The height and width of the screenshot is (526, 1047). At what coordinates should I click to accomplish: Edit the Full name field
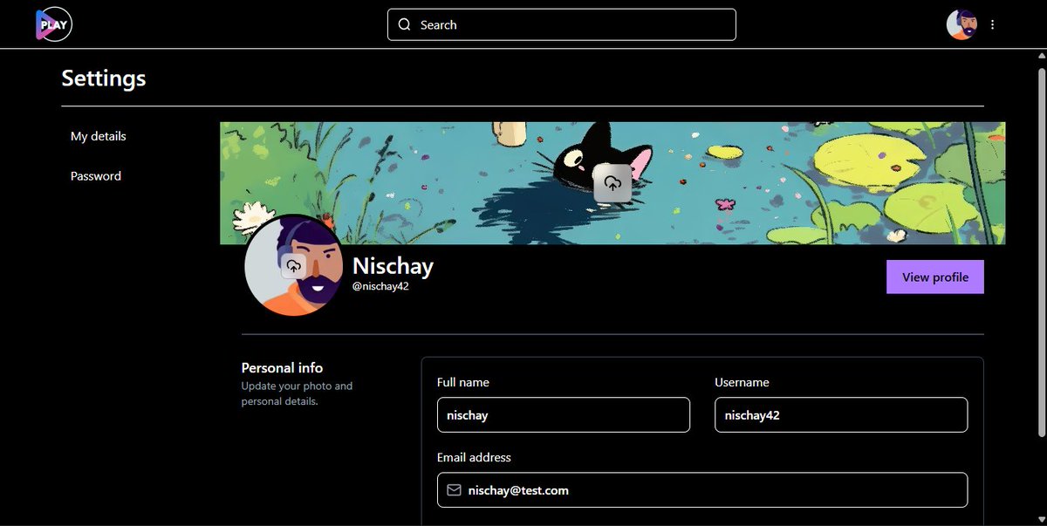click(564, 415)
